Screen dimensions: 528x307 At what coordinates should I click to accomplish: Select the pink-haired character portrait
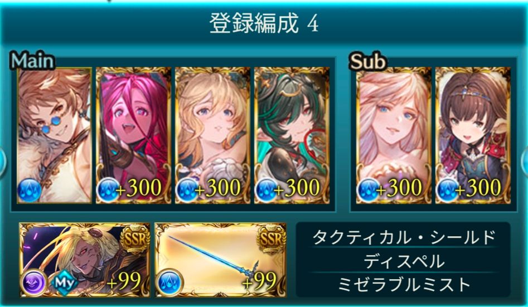tap(134, 135)
